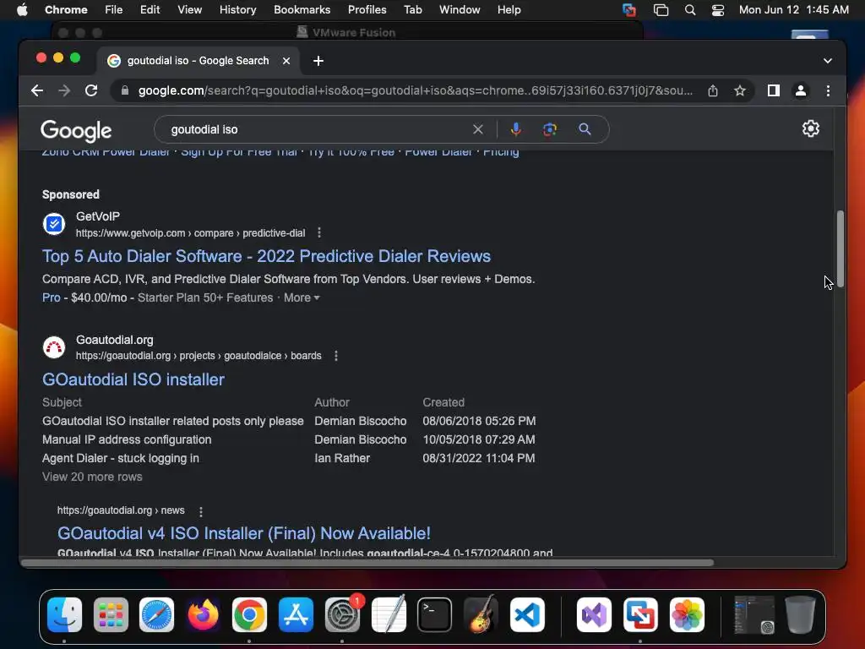Open options for GetVoIP ad result
The height and width of the screenshot is (649, 865).
(x=318, y=233)
